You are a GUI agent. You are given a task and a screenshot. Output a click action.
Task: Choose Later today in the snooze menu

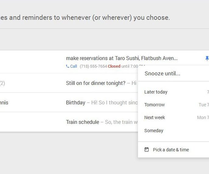tap(156, 92)
